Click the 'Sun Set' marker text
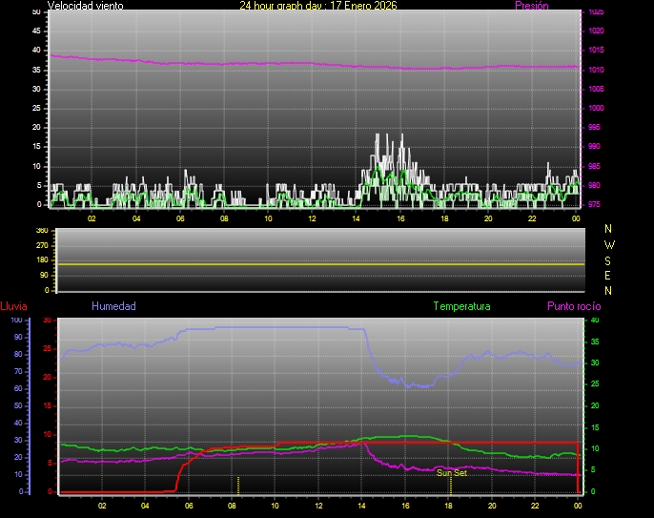 click(x=452, y=472)
